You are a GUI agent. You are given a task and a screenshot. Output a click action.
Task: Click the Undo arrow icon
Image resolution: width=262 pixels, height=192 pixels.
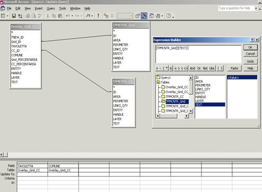(67, 16)
